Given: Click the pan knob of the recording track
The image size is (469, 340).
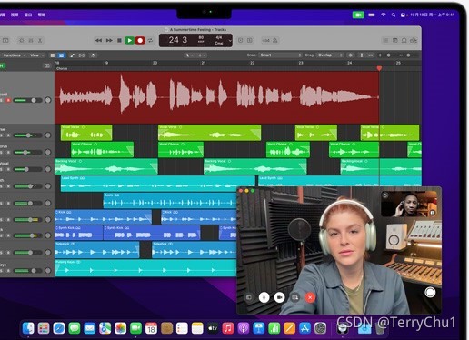Looking at the screenshot, I should (48, 100).
